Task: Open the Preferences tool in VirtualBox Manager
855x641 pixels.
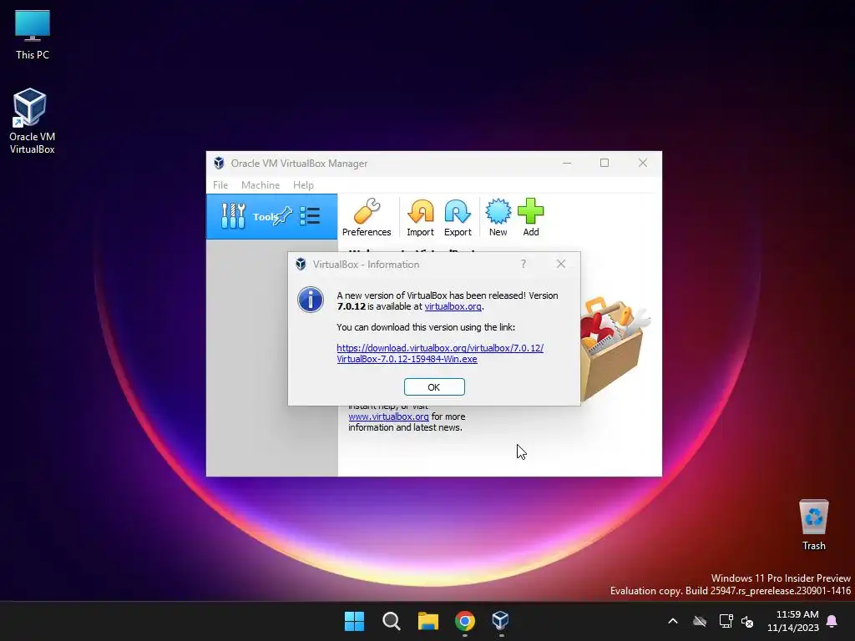Action: pos(367,218)
